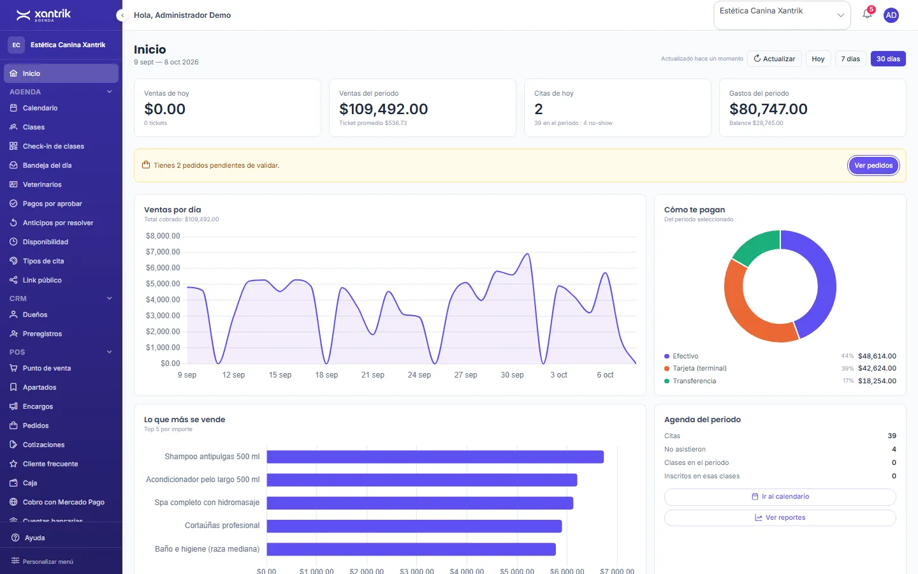Click the Efectivo legend color dot
Viewport: 918px width, 574px height.
click(x=667, y=357)
